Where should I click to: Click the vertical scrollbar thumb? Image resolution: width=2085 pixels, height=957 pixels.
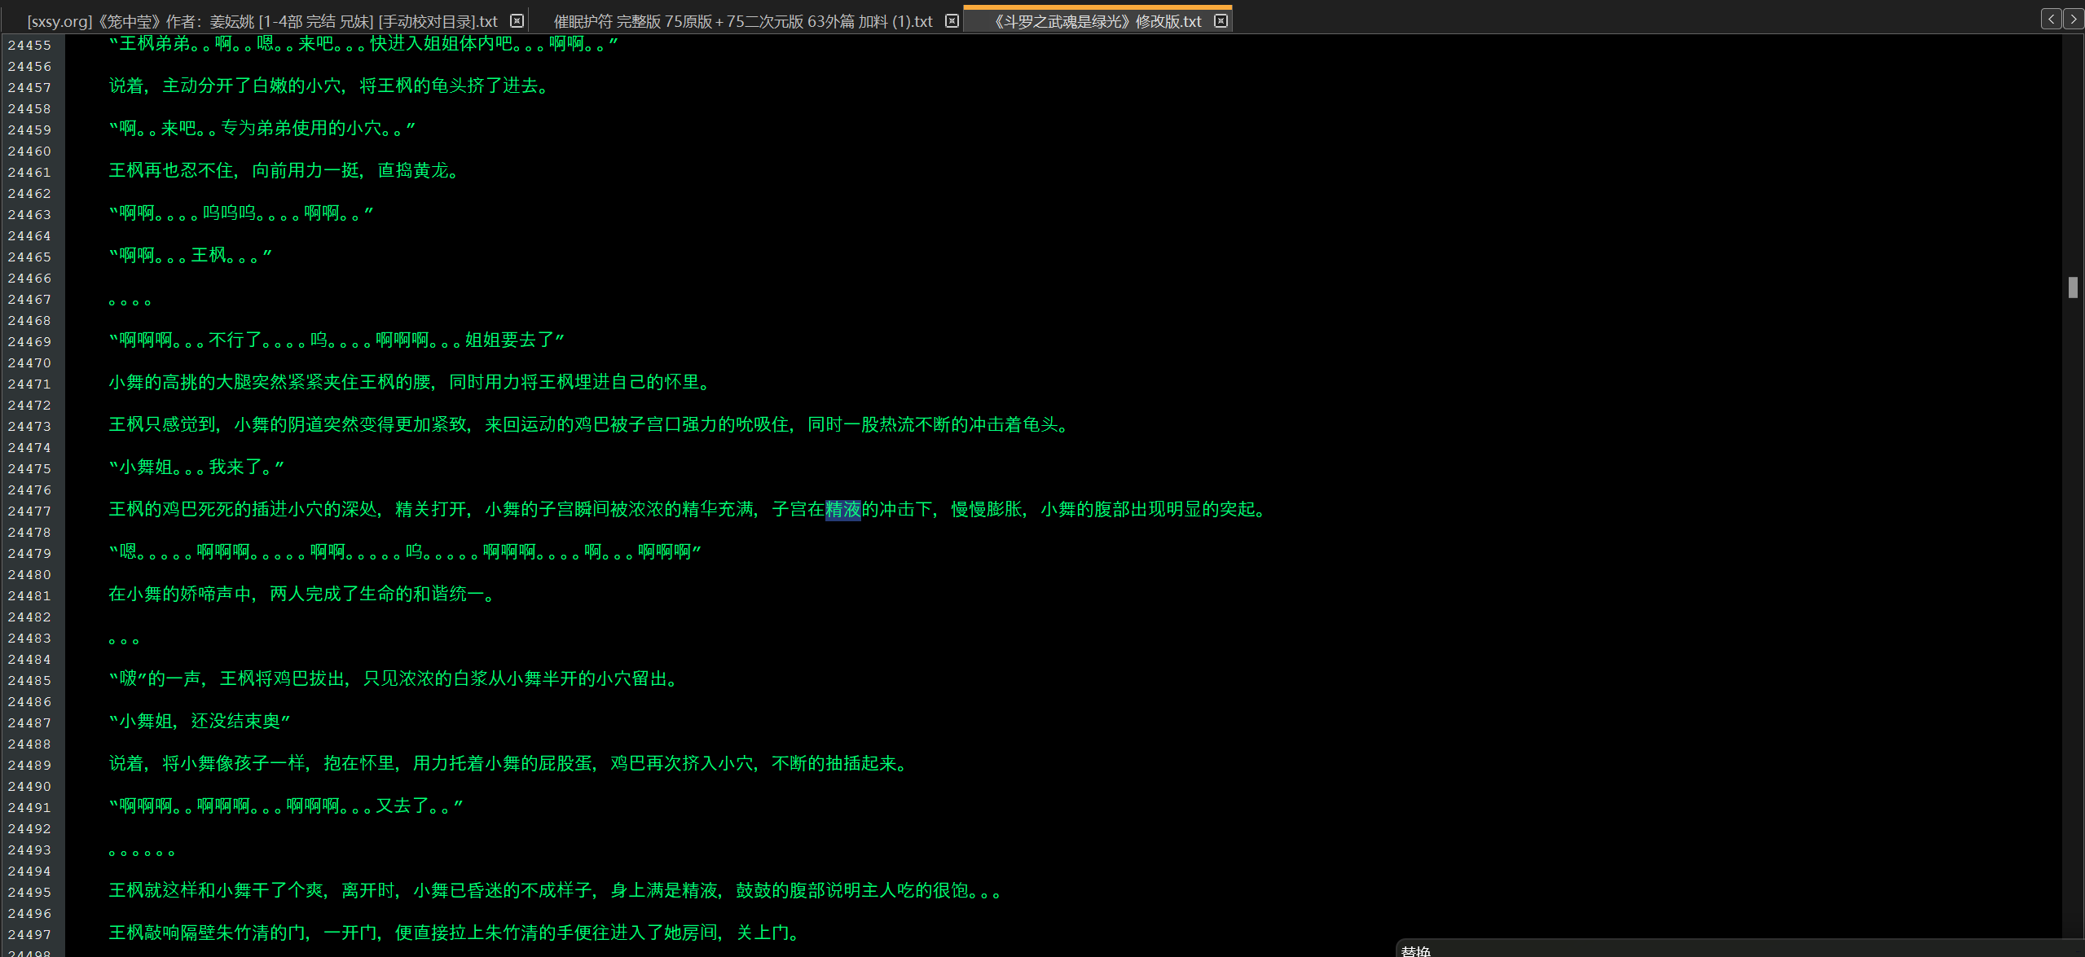(x=2073, y=288)
